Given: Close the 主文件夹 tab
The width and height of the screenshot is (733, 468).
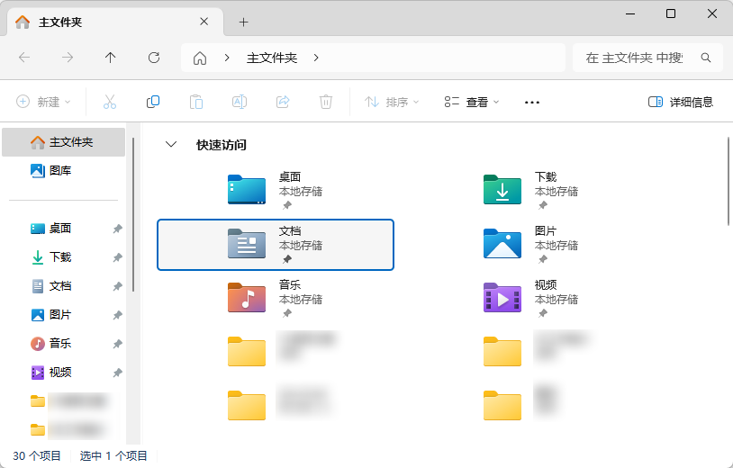Looking at the screenshot, I should (x=204, y=22).
